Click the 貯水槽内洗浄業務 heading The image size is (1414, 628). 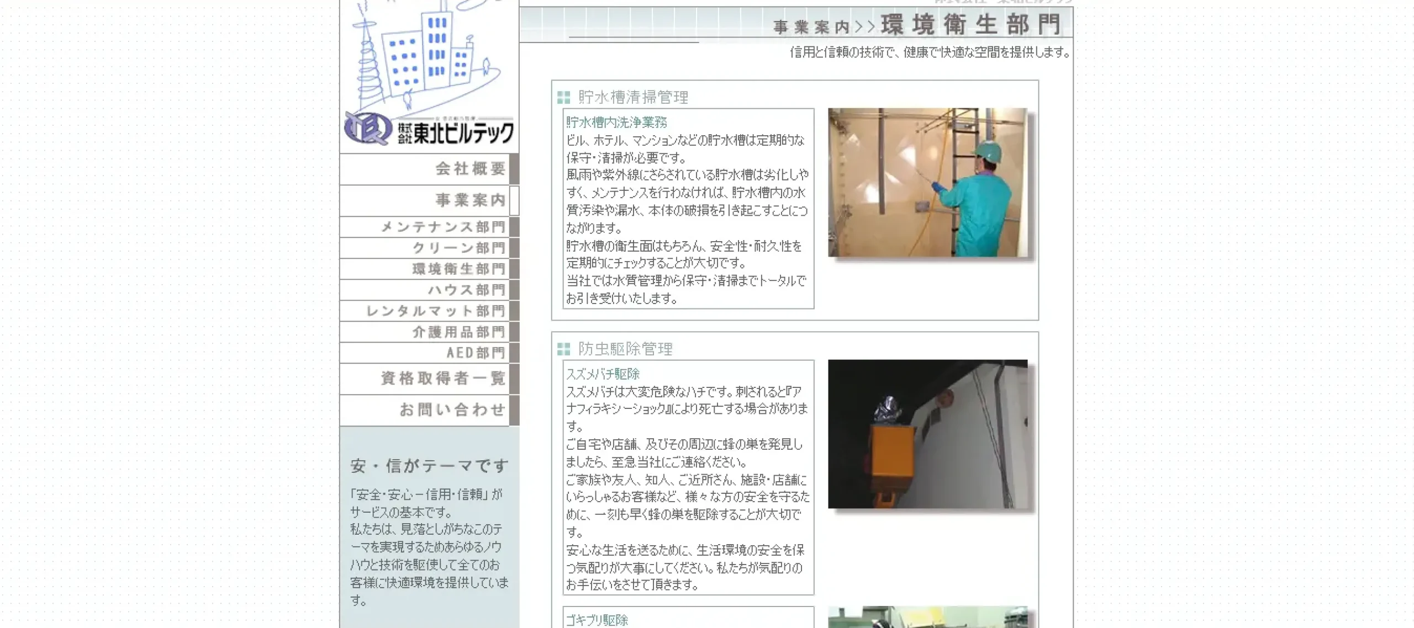coord(616,123)
